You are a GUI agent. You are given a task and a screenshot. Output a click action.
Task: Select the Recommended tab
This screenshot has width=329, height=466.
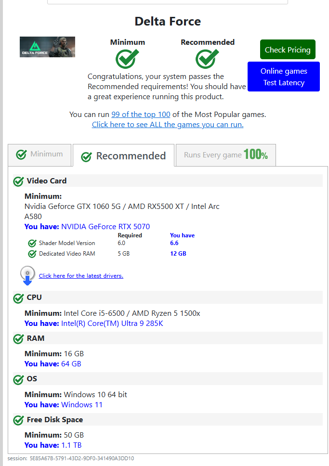coord(123,155)
